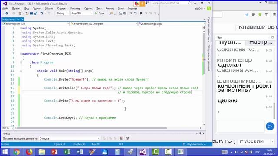Toggle auto-hide pin on the Вывод panel
Image resolution: width=278 pixels, height=156 pixels.
tap(200, 133)
